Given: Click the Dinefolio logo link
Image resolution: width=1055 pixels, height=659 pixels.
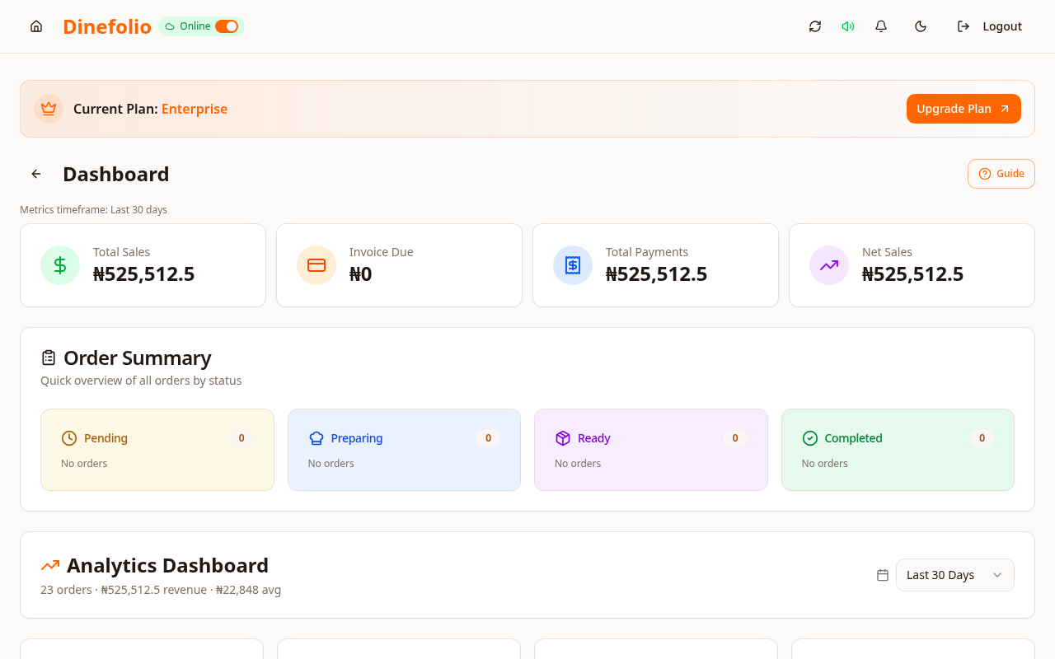Looking at the screenshot, I should pos(107,26).
